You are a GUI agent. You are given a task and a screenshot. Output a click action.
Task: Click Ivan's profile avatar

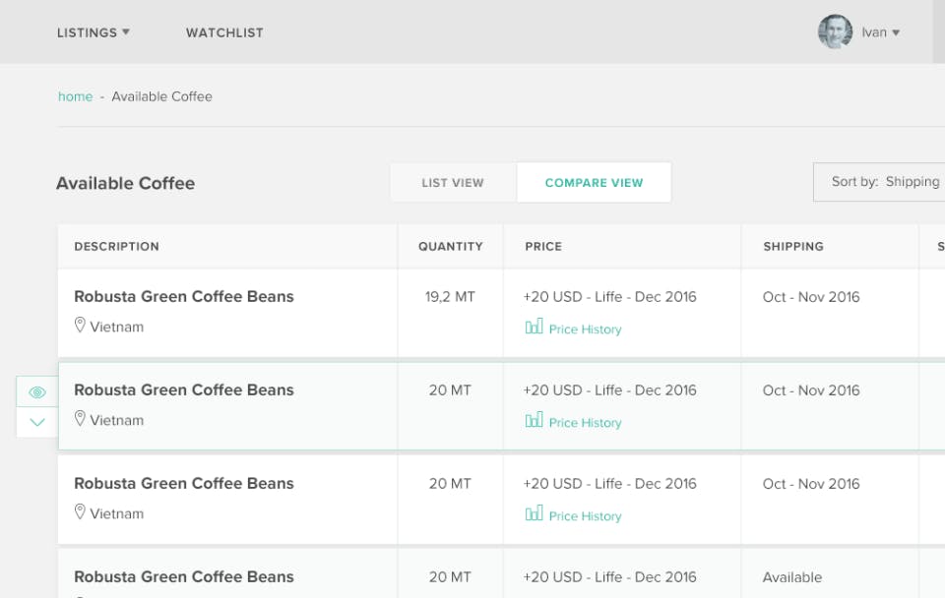(835, 32)
